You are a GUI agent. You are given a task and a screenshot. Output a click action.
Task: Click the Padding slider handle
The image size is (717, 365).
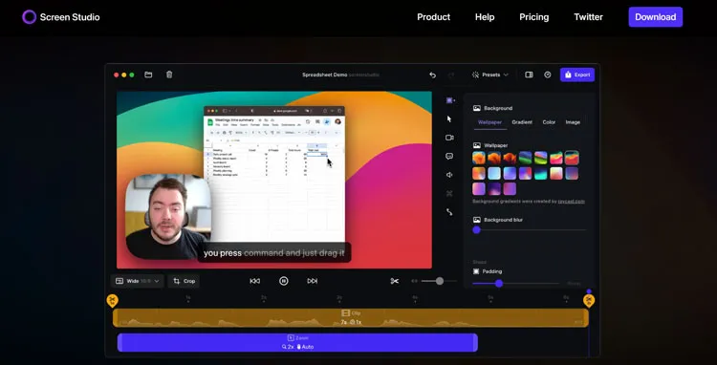[x=499, y=283]
